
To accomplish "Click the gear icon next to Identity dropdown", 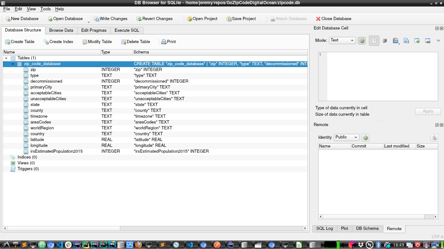I will pos(365,138).
